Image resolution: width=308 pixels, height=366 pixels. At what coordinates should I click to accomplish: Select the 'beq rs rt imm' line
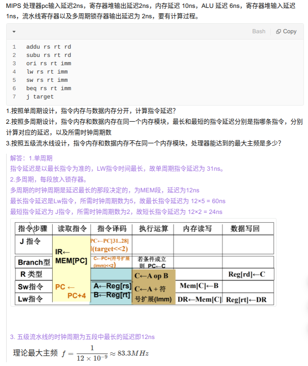(x=49, y=88)
